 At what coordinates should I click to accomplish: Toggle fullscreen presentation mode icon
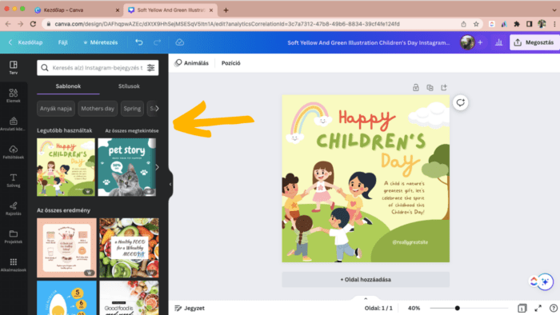[538, 309]
